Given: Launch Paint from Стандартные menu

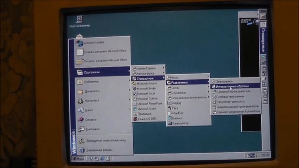Looking at the screenshot, I should (x=189, y=108).
